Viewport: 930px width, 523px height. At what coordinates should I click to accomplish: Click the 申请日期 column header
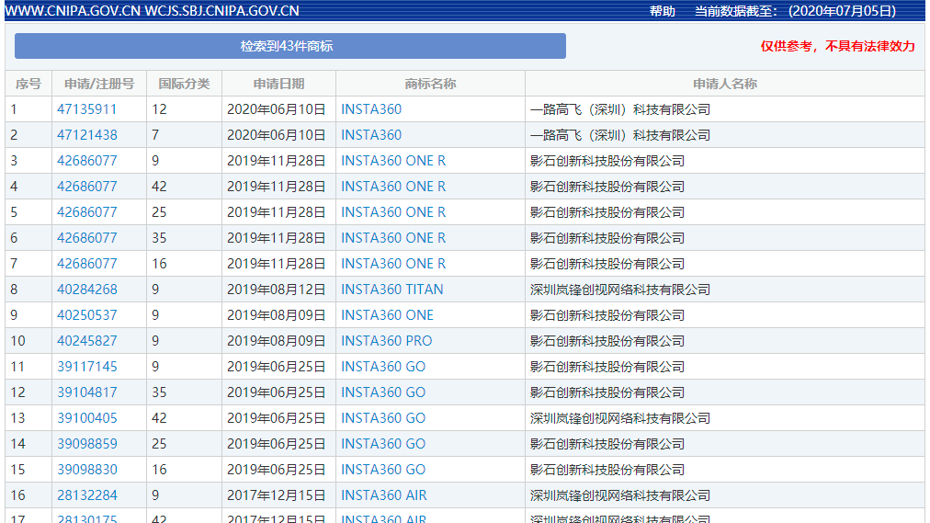coord(278,84)
